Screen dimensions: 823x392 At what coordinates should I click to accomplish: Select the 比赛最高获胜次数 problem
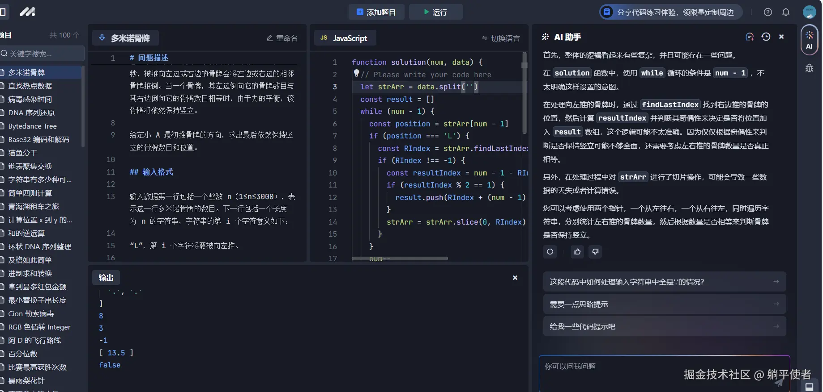pyautogui.click(x=40, y=367)
